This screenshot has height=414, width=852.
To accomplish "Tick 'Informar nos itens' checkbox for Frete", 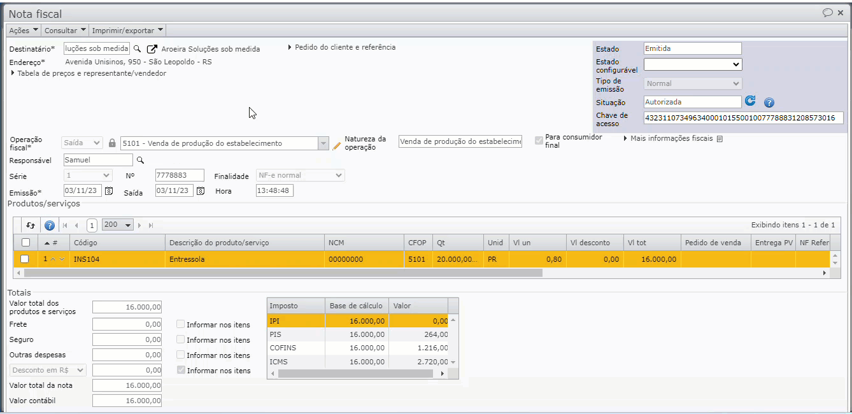I will pos(181,324).
